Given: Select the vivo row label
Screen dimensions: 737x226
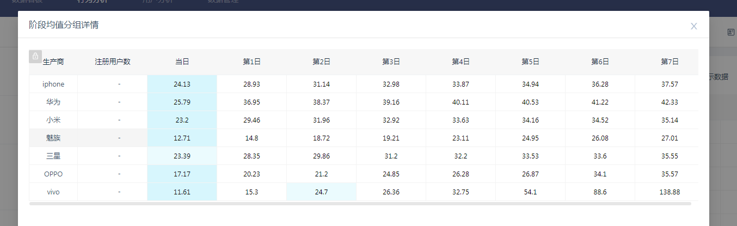Looking at the screenshot, I should [53, 192].
